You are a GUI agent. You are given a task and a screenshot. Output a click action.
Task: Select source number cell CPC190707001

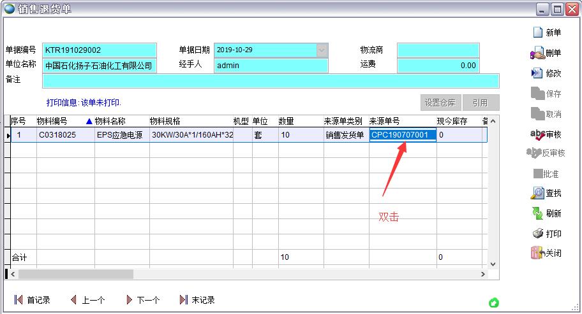coord(403,135)
